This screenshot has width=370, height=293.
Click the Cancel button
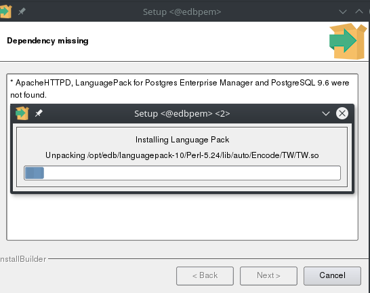click(332, 276)
